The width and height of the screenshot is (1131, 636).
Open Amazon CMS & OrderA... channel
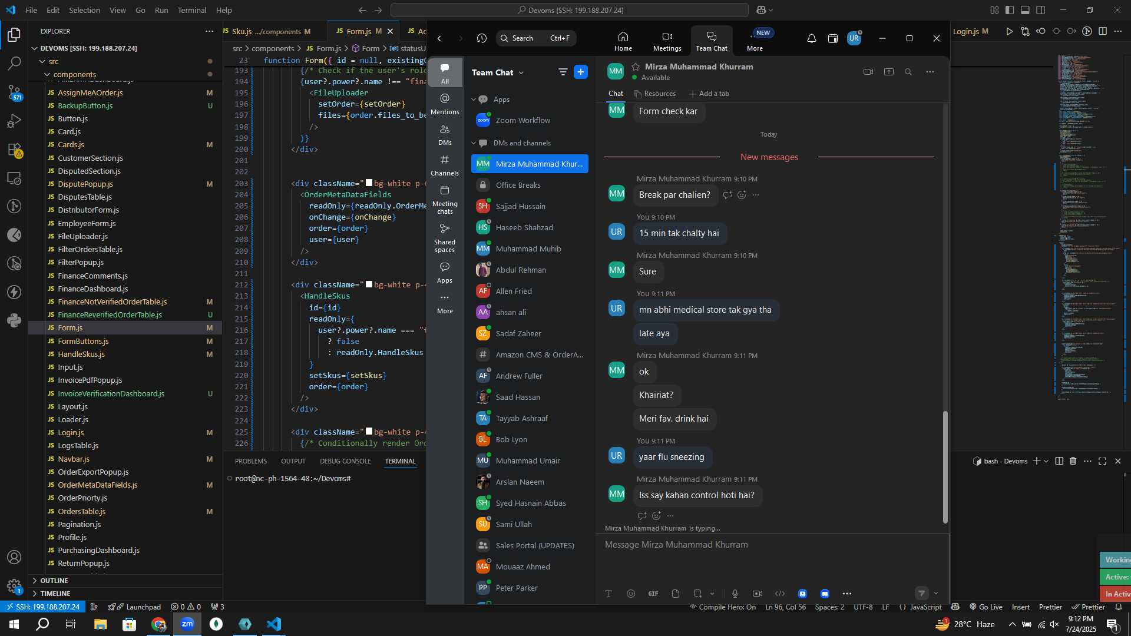[530, 355]
